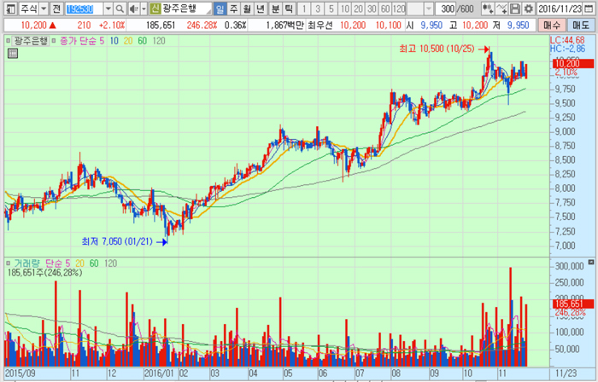Click the 10 moving average label
The image size is (598, 382).
(114, 41)
